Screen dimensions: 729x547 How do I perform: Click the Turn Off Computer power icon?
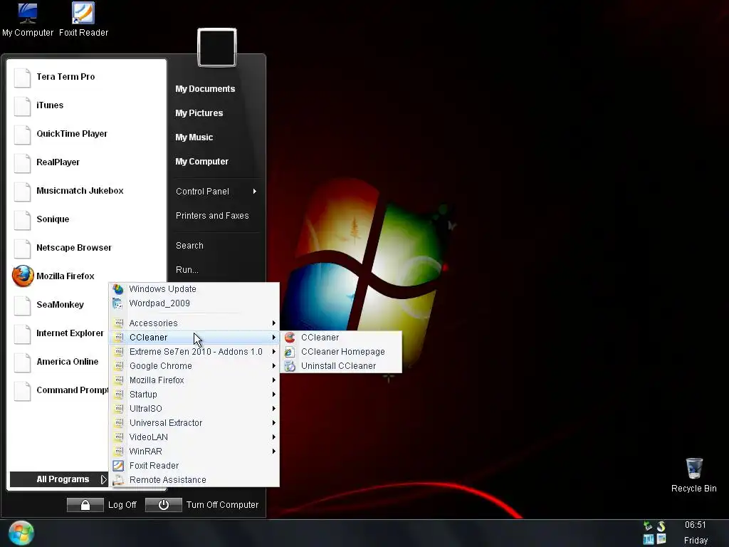[164, 505]
